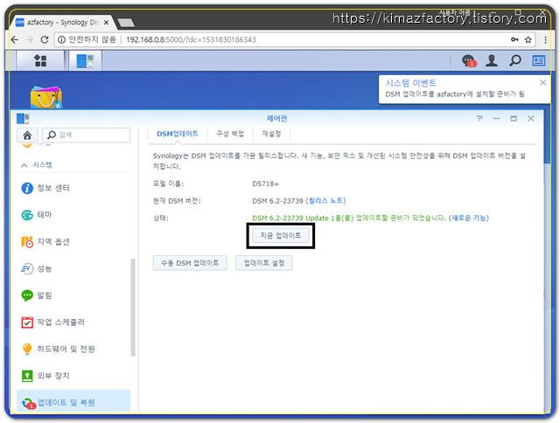Open 테마 palette icon
Viewport: 560px width, 423px height.
pyautogui.click(x=27, y=215)
